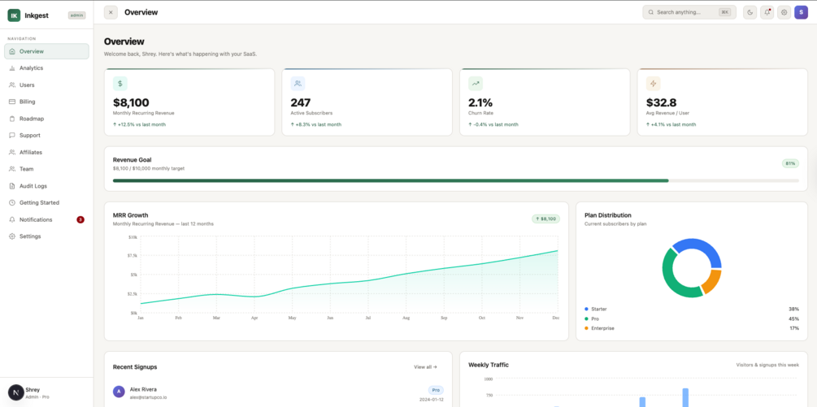Click the people icon beside Users
This screenshot has height=407, width=817.
click(12, 84)
